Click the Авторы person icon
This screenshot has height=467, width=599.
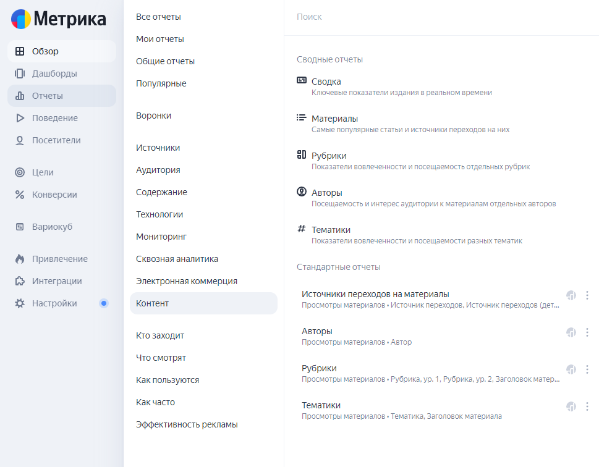(x=302, y=191)
